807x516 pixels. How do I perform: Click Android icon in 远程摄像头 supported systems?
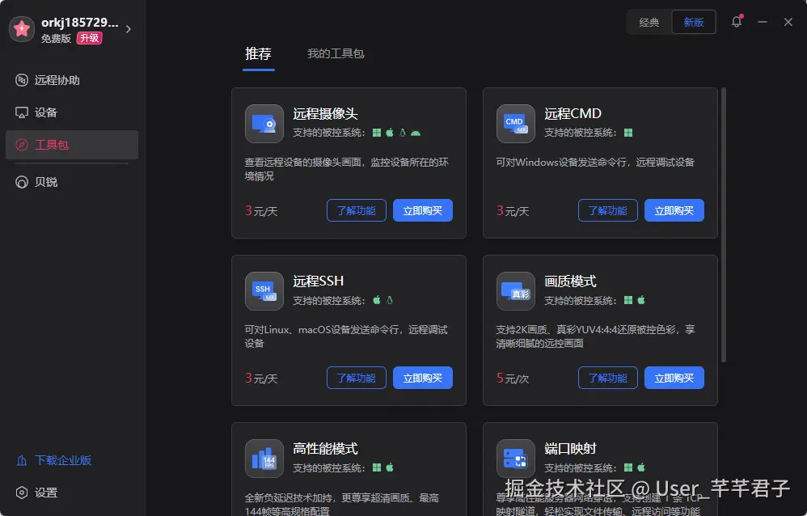click(x=416, y=133)
